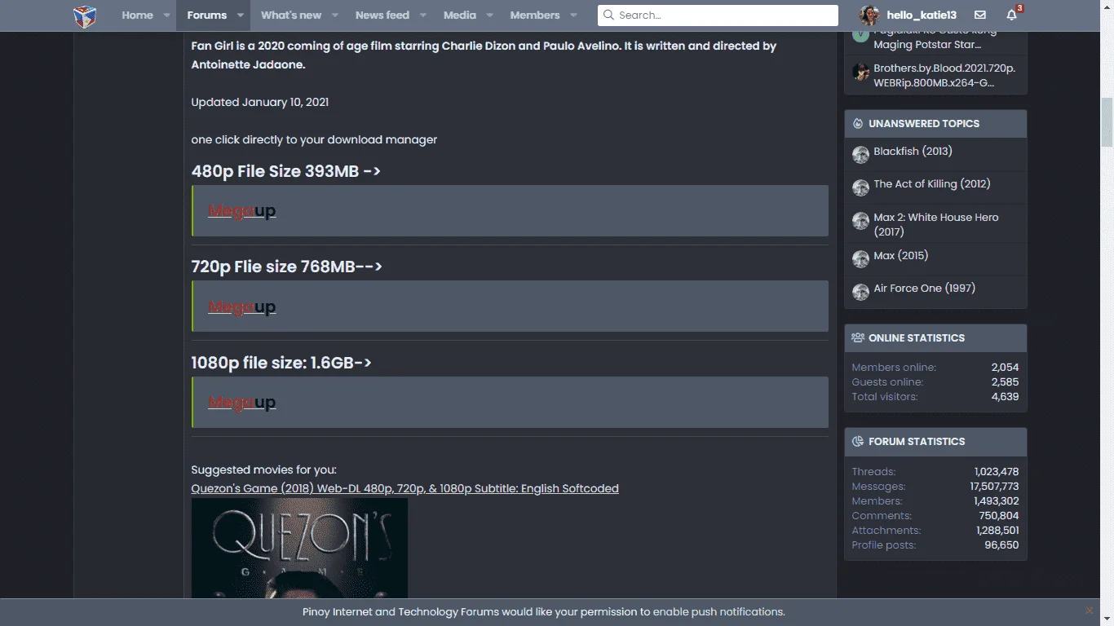
Task: Click the '720p Flie size 768MB' heading
Action: point(286,267)
